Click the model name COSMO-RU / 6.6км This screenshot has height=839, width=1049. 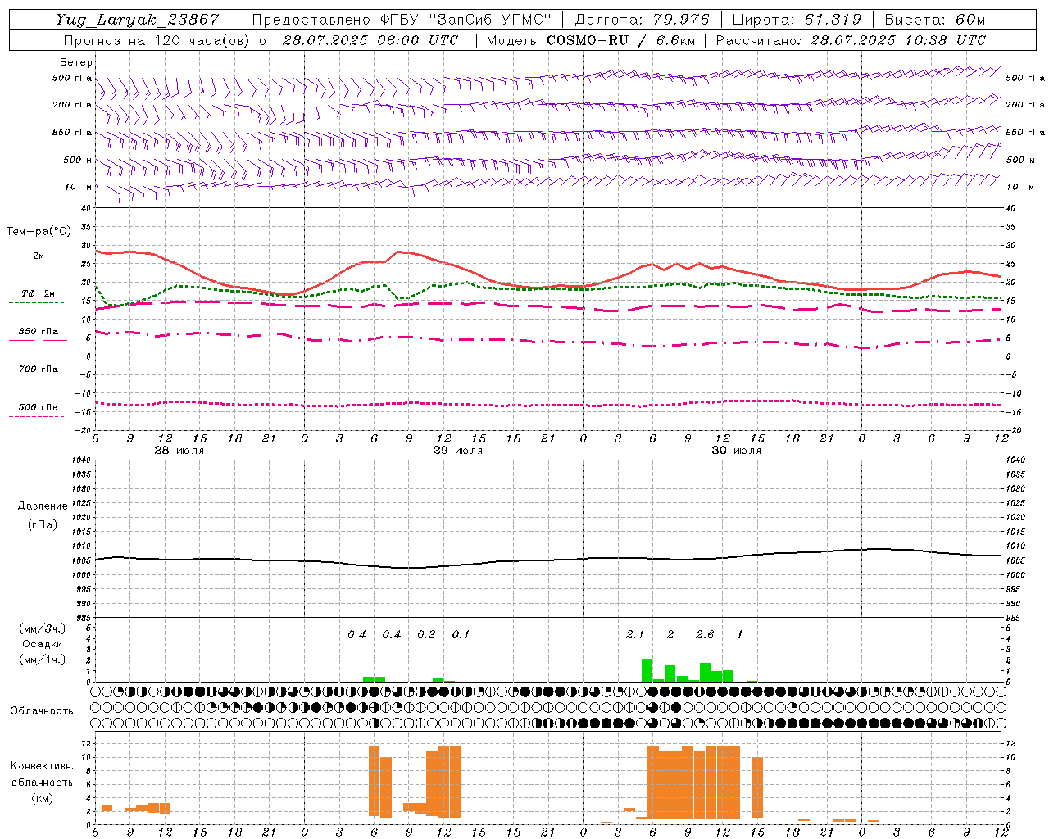(x=620, y=40)
